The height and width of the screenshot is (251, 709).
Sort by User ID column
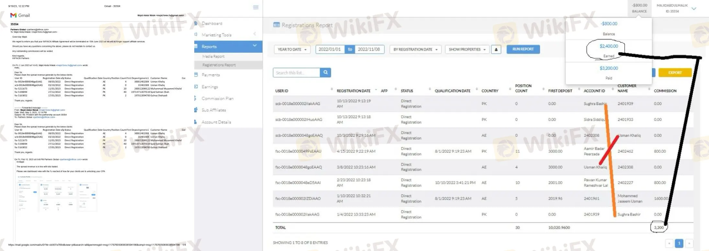tap(282, 91)
